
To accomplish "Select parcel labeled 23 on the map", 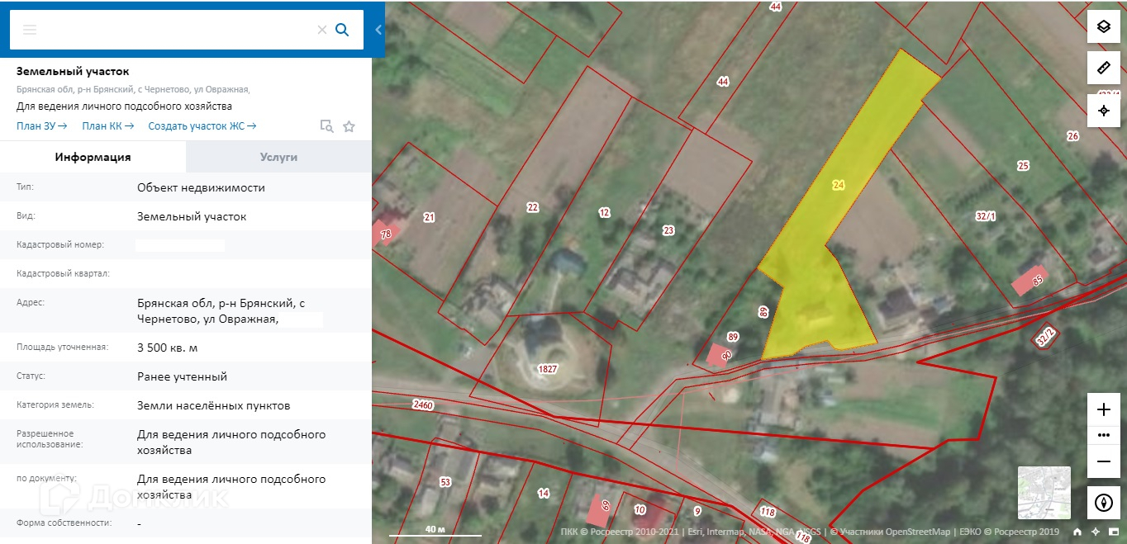I will click(668, 230).
